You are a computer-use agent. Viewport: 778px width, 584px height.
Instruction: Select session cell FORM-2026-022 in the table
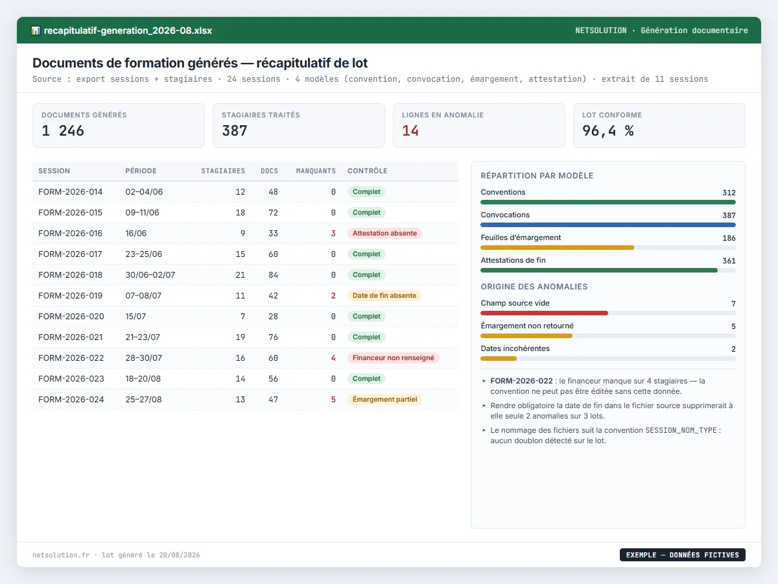71,358
